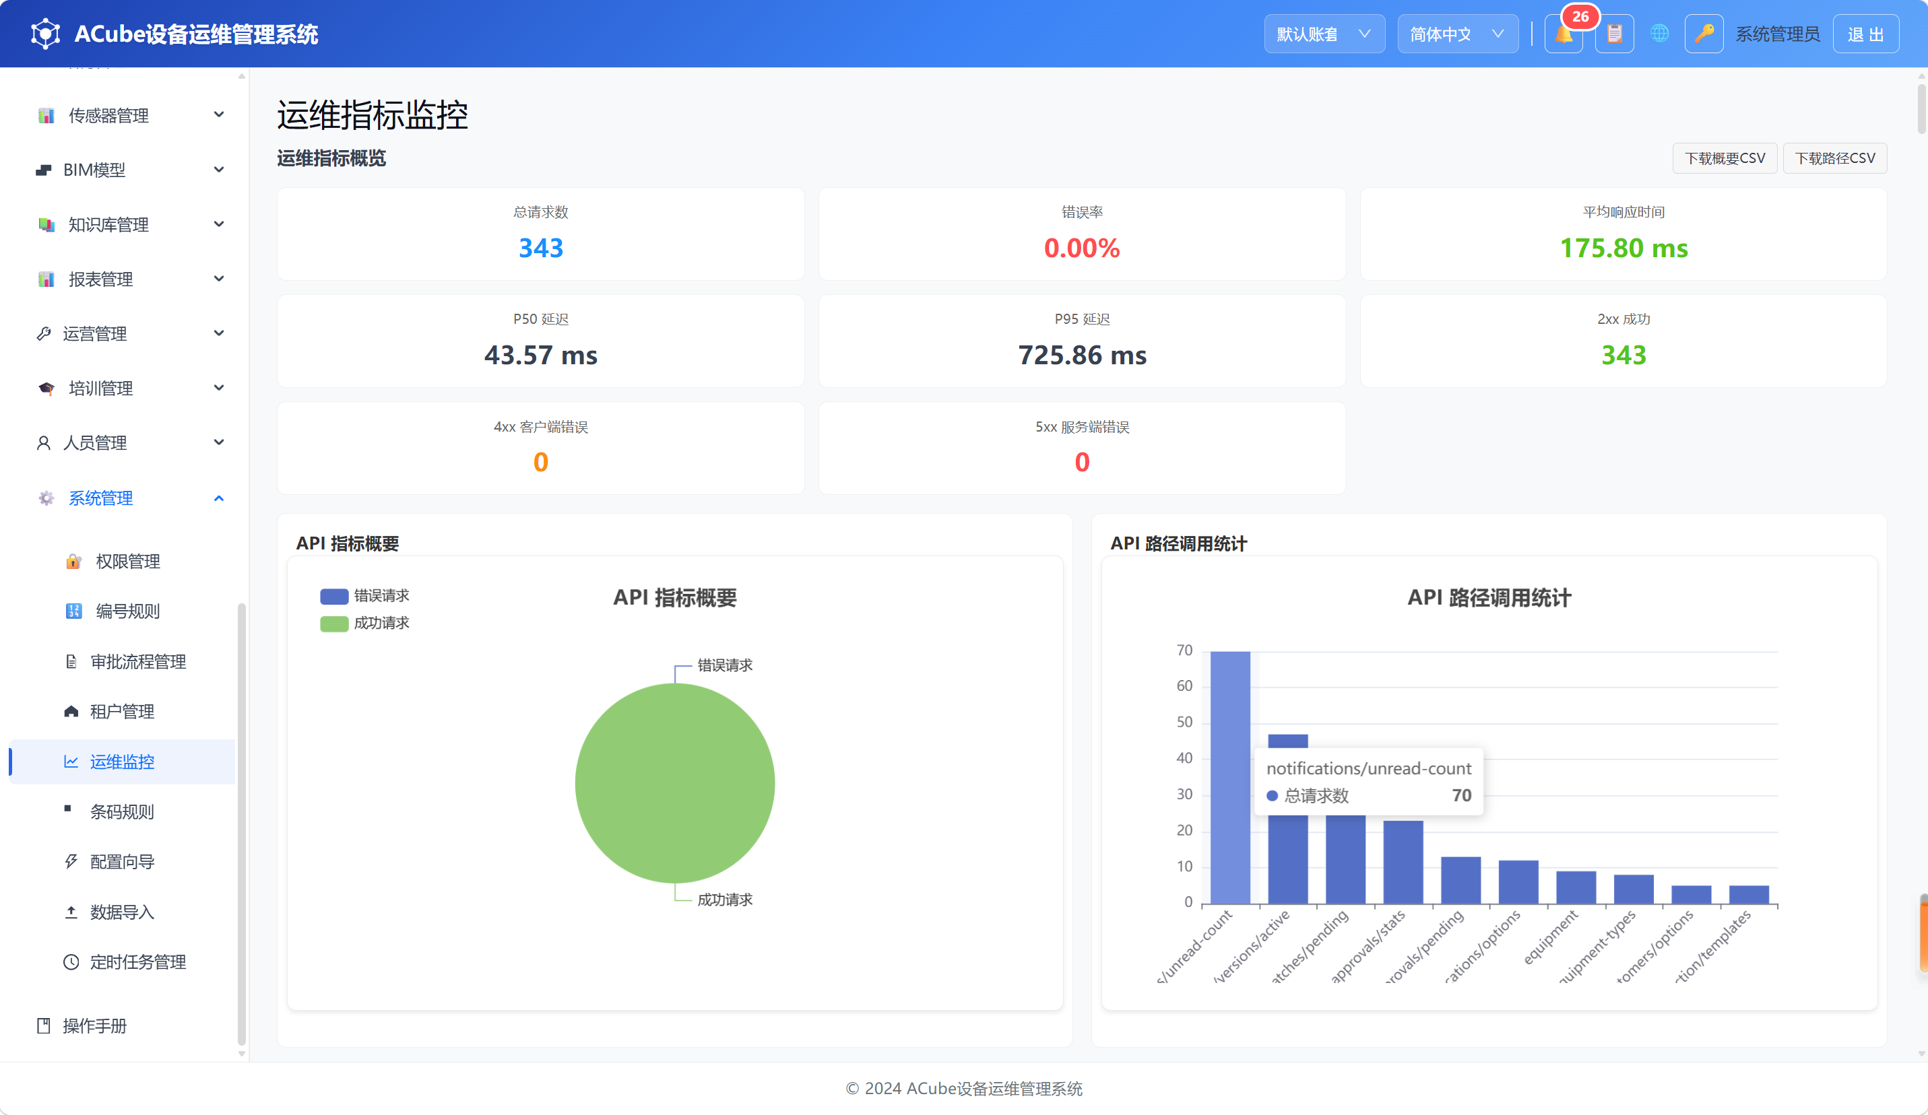This screenshot has width=1928, height=1115.
Task: Click the 人员管理 person icon
Action: (44, 443)
